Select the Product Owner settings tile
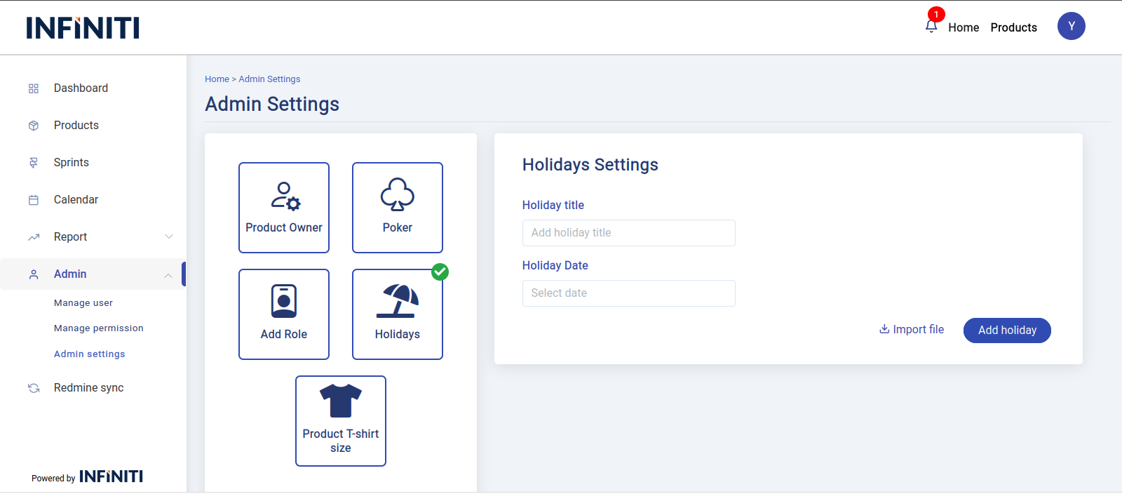 point(284,208)
